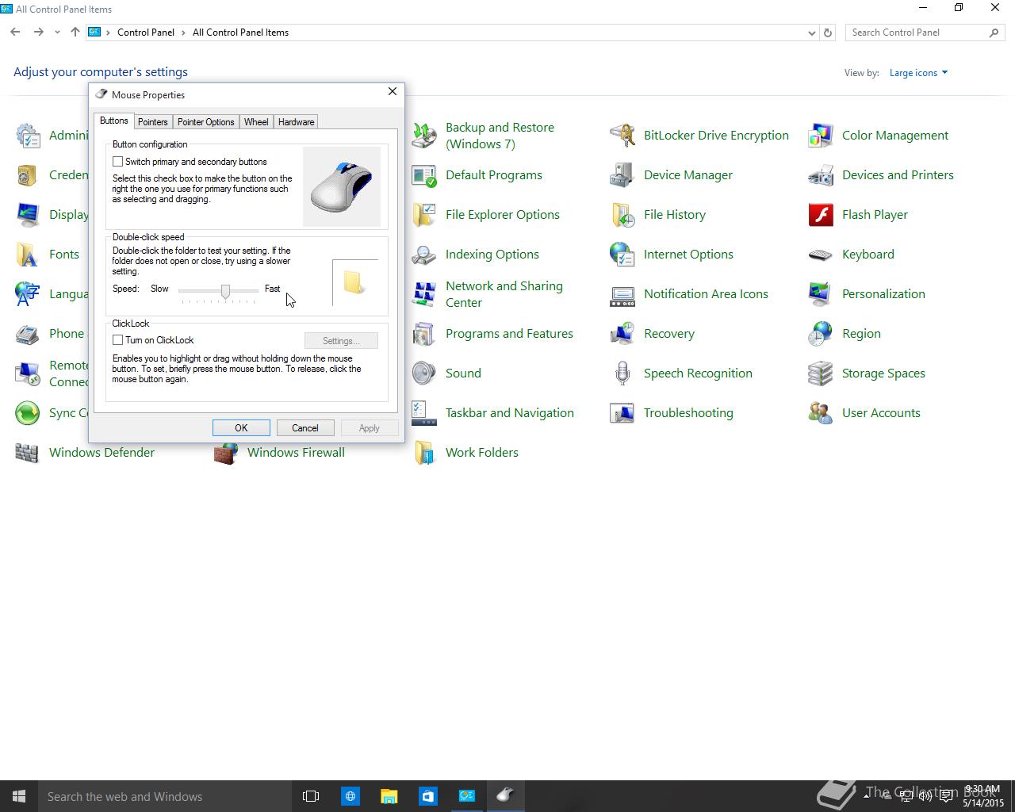Open recent locations dropdown arrow
Viewport: 1015px width, 812px height.
point(57,33)
